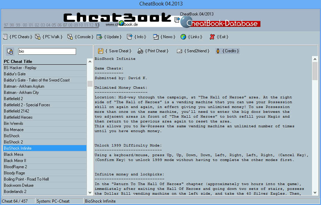Select Batman - Arkham City
The image size is (321, 205).
coord(45,93)
